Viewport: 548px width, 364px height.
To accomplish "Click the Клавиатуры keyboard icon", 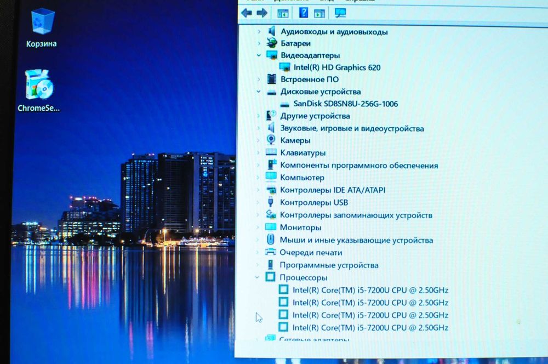I will coord(271,152).
